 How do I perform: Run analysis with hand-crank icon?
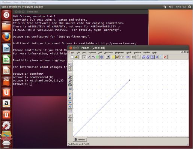pyautogui.click(x=118, y=57)
